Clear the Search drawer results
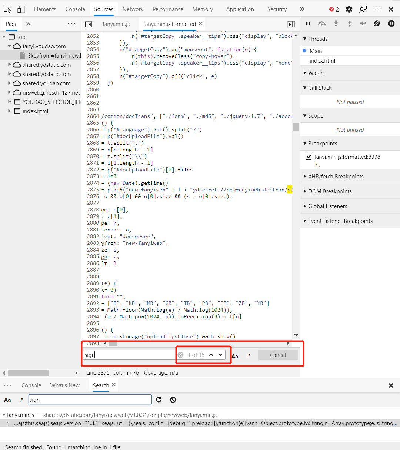The image size is (400, 450). click(x=173, y=400)
